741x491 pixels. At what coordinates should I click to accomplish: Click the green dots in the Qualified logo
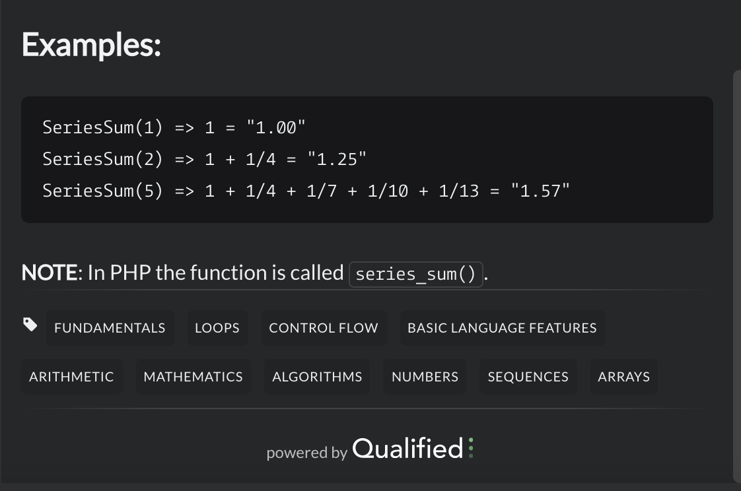470,448
